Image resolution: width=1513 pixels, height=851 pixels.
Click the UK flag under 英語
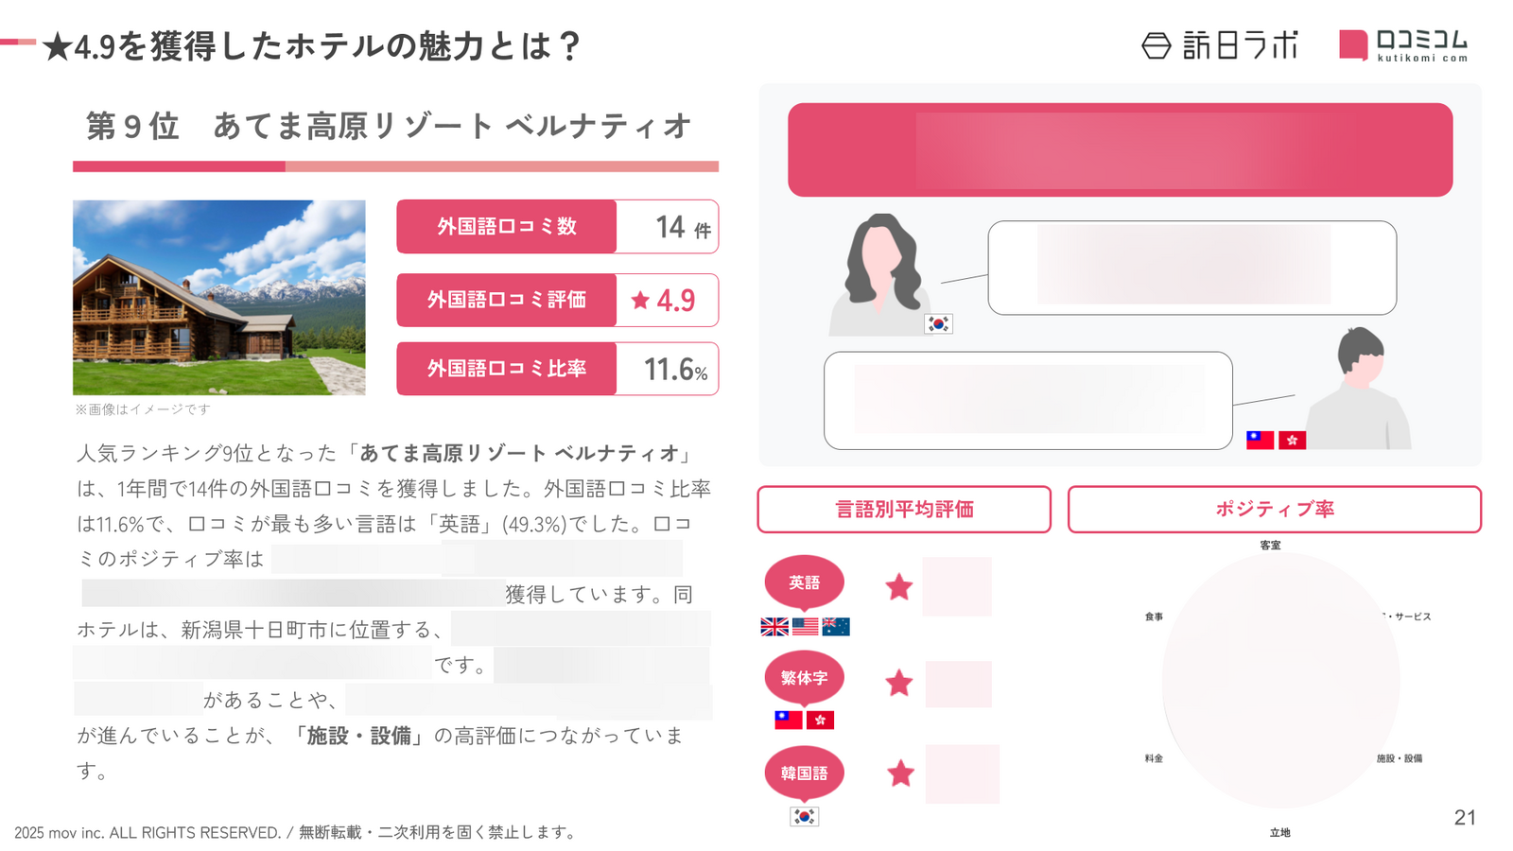click(x=774, y=626)
